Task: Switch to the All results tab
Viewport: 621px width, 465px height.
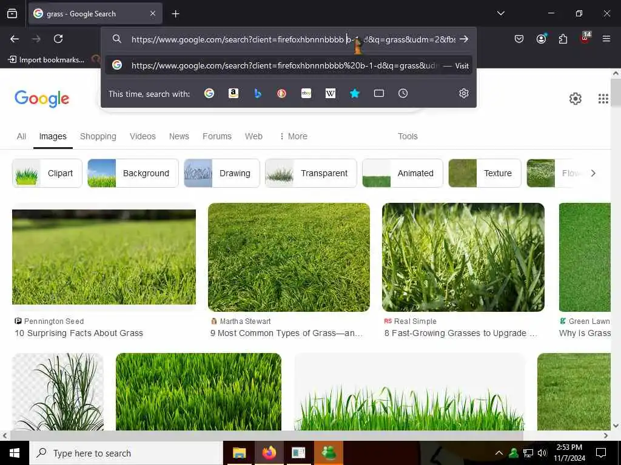Action: point(21,136)
